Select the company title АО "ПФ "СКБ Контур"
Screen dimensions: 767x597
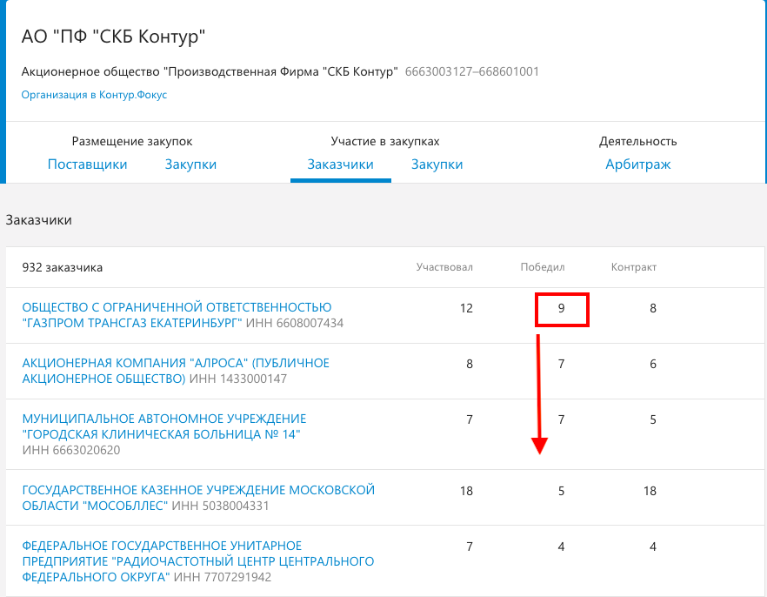tap(113, 37)
